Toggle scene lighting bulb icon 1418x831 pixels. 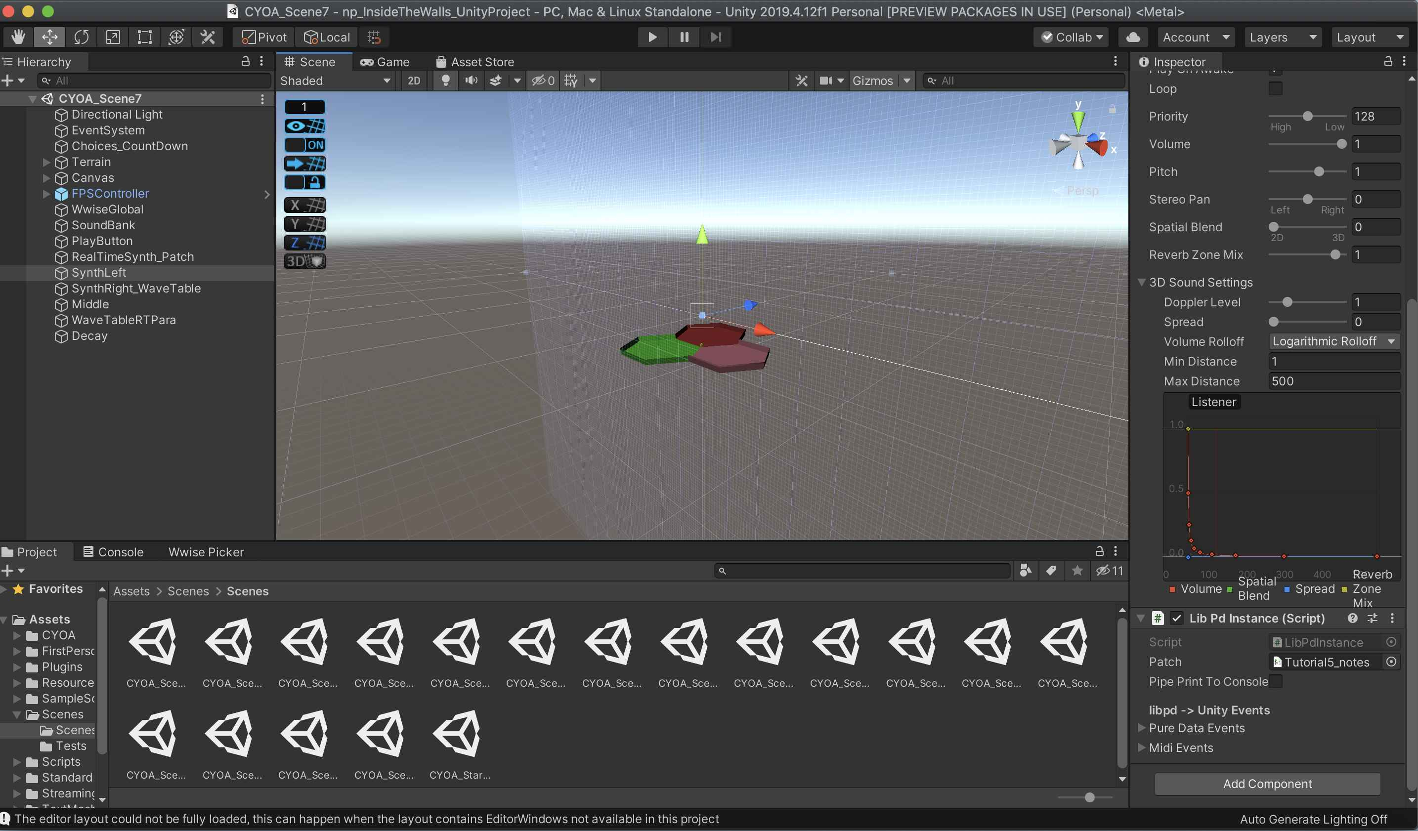pyautogui.click(x=445, y=81)
